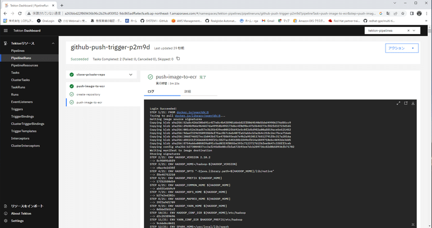
Task: Open the namespace dropdown for tekton-pipelines
Action: click(x=414, y=31)
